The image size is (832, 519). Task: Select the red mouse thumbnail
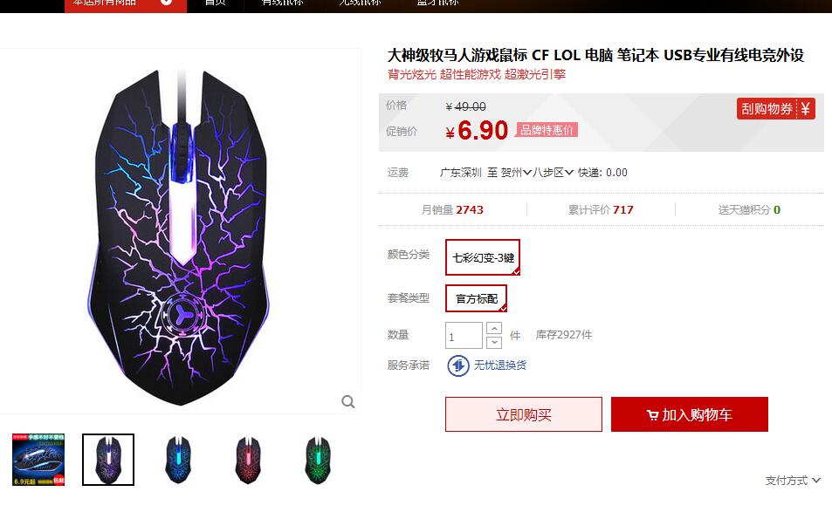(x=248, y=460)
